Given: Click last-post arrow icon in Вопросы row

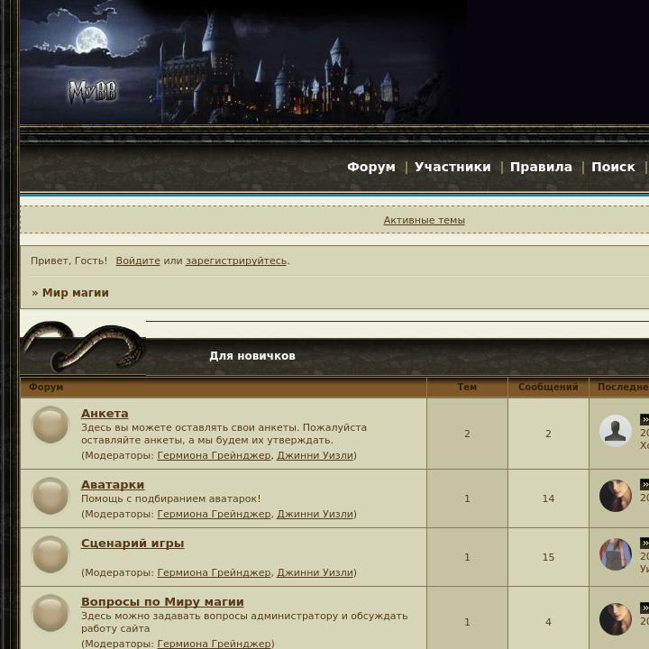Looking at the screenshot, I should (644, 608).
